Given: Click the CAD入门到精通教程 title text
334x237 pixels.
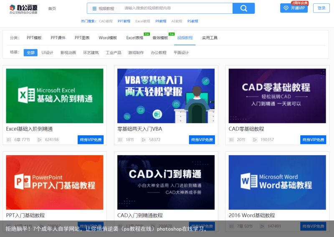Looking at the screenshot, I should point(140,215).
